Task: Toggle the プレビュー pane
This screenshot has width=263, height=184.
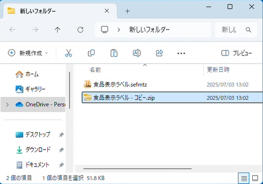Action: [x=237, y=53]
